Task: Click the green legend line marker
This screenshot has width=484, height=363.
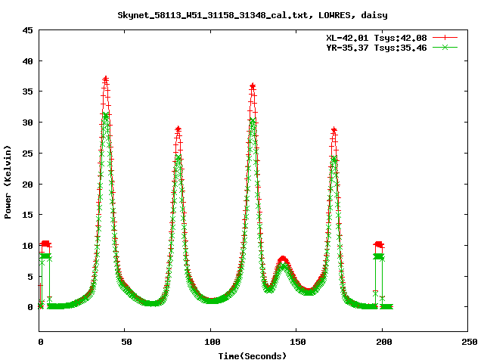Action: click(x=445, y=48)
